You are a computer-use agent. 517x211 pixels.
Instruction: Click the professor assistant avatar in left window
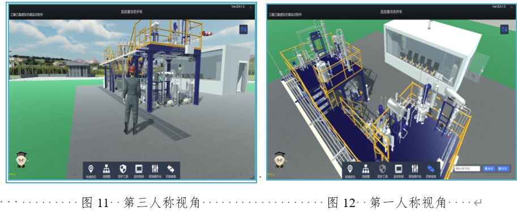pyautogui.click(x=22, y=160)
